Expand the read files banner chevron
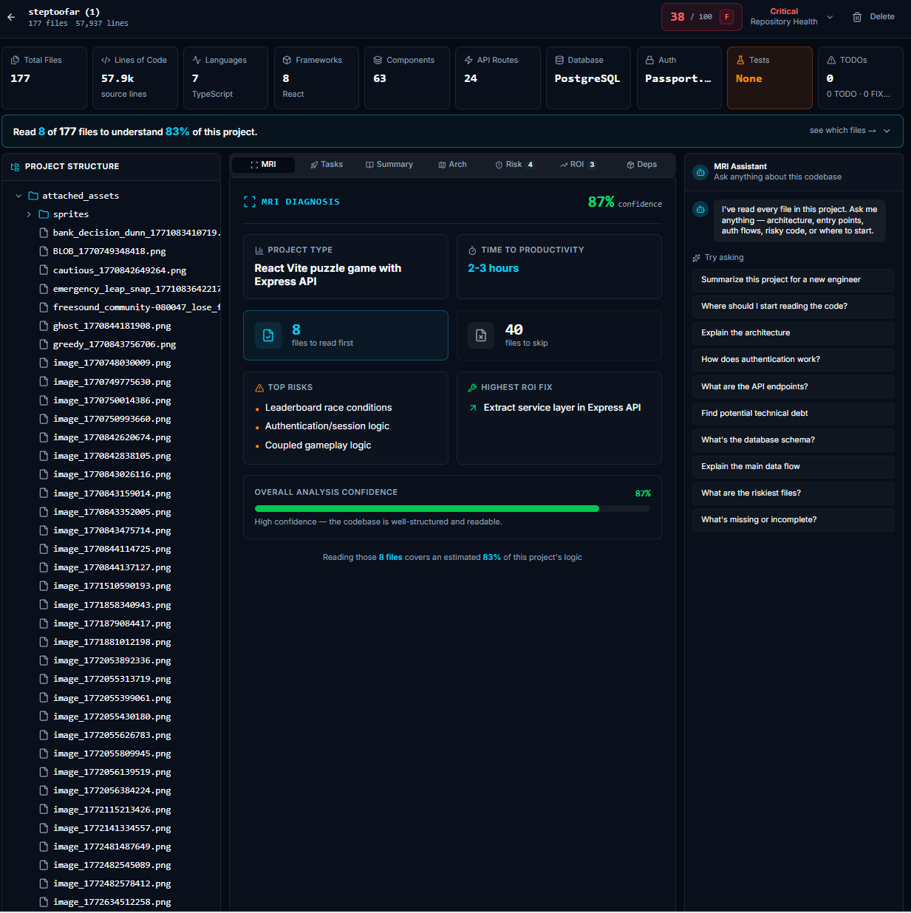 click(887, 131)
